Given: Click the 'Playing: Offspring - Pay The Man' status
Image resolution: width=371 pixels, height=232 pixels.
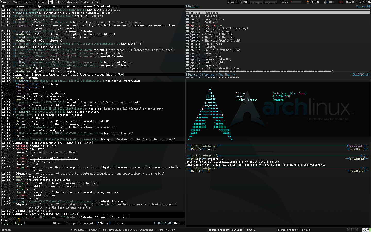Looking at the screenshot, I should [211, 74].
